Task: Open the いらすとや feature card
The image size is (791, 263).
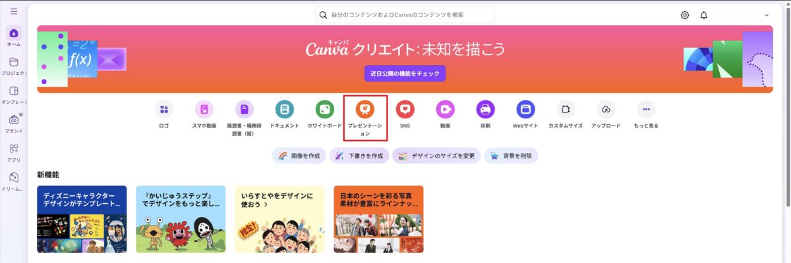Action: [279, 219]
